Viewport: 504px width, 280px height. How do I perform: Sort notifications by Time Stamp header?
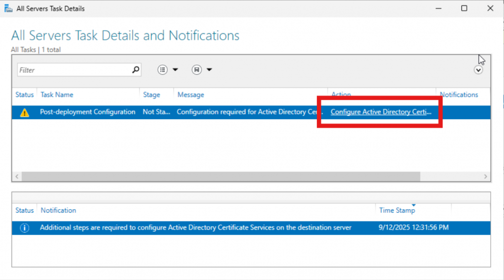tap(397, 210)
